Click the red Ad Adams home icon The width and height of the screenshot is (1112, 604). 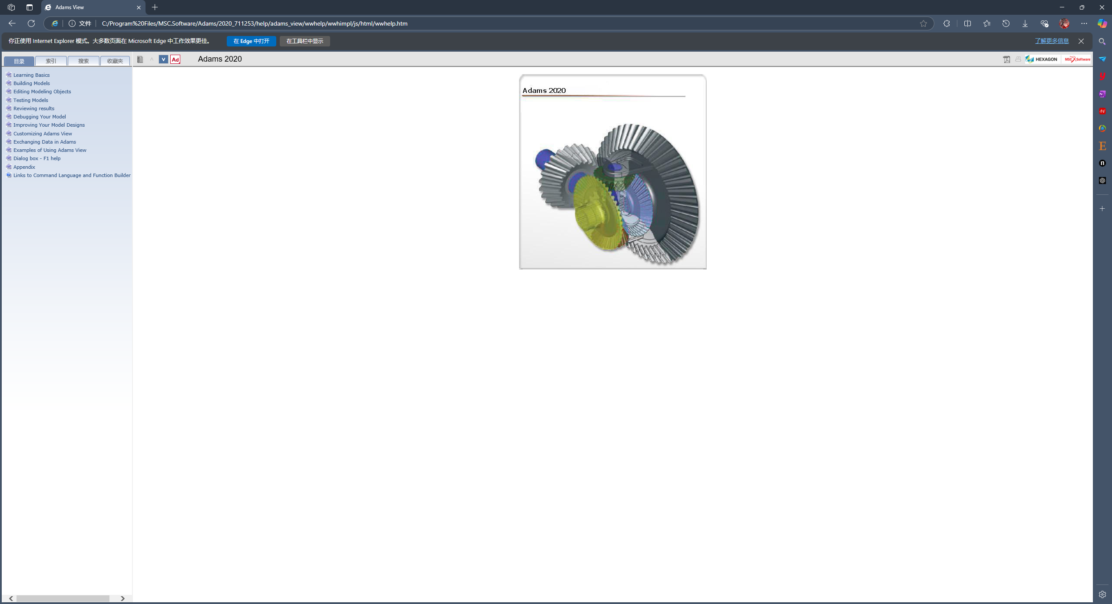175,59
